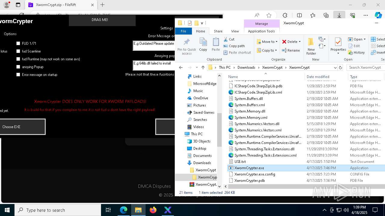Tick the fud Scantime checkbox
385x216 pixels.
click(18, 51)
